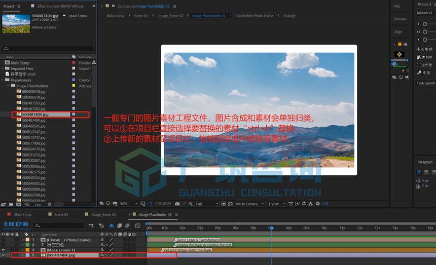Expand layer 4 Mask Frame 1 properties
The height and width of the screenshot is (265, 436).
tap(23, 250)
